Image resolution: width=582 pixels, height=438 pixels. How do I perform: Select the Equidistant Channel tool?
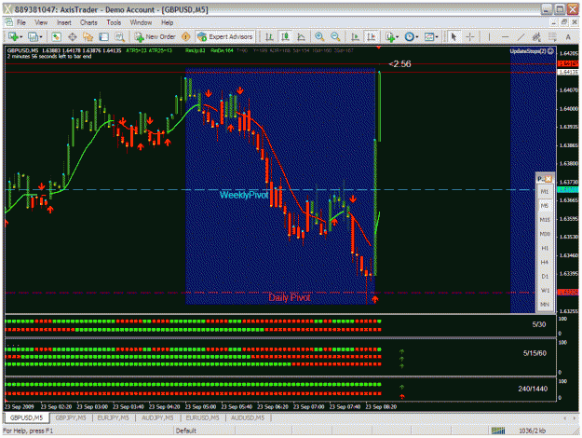click(x=536, y=36)
